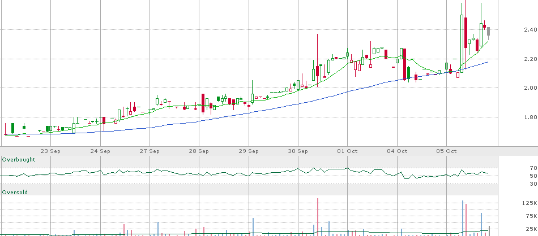538x236 pixels.
Task: Select the tall red volume bar on 30 Sep
Action: (x=318, y=217)
